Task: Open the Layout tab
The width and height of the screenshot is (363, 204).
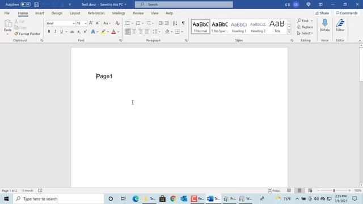Action: click(75, 13)
